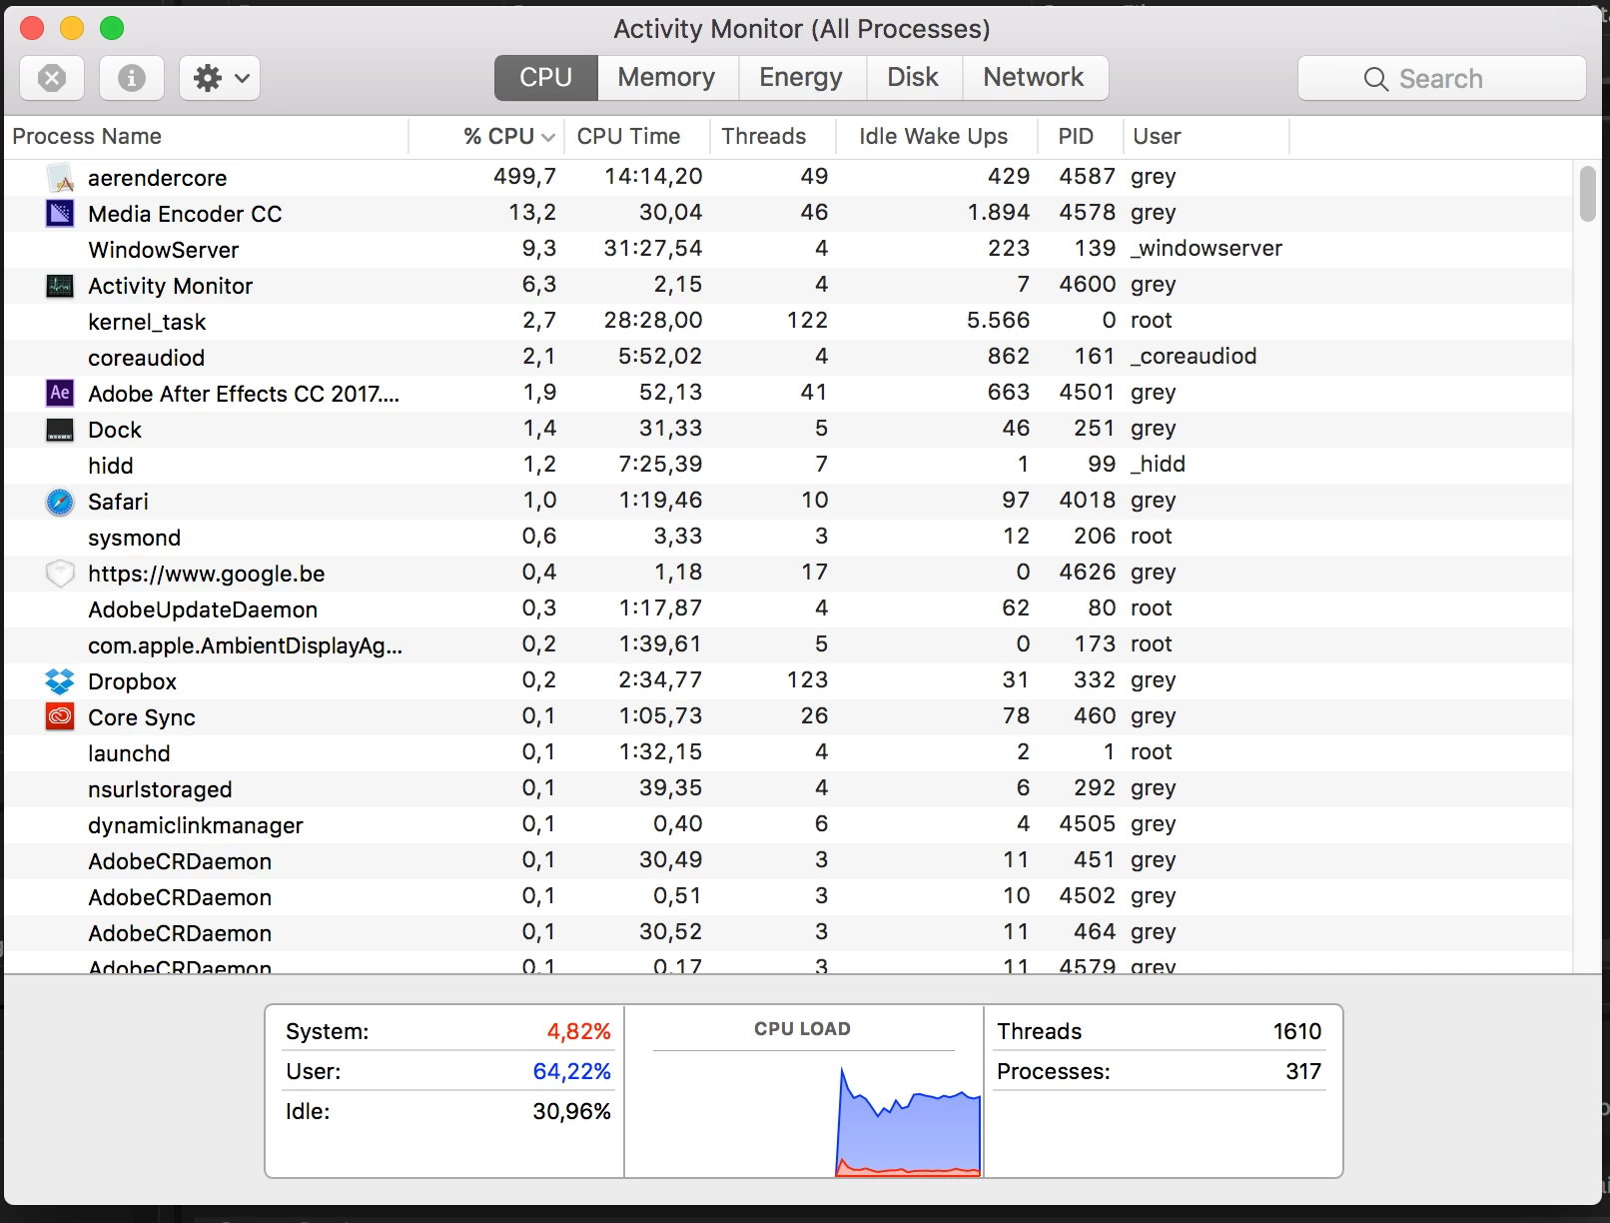
Task: Click the User 64,22% value
Action: 571,1071
